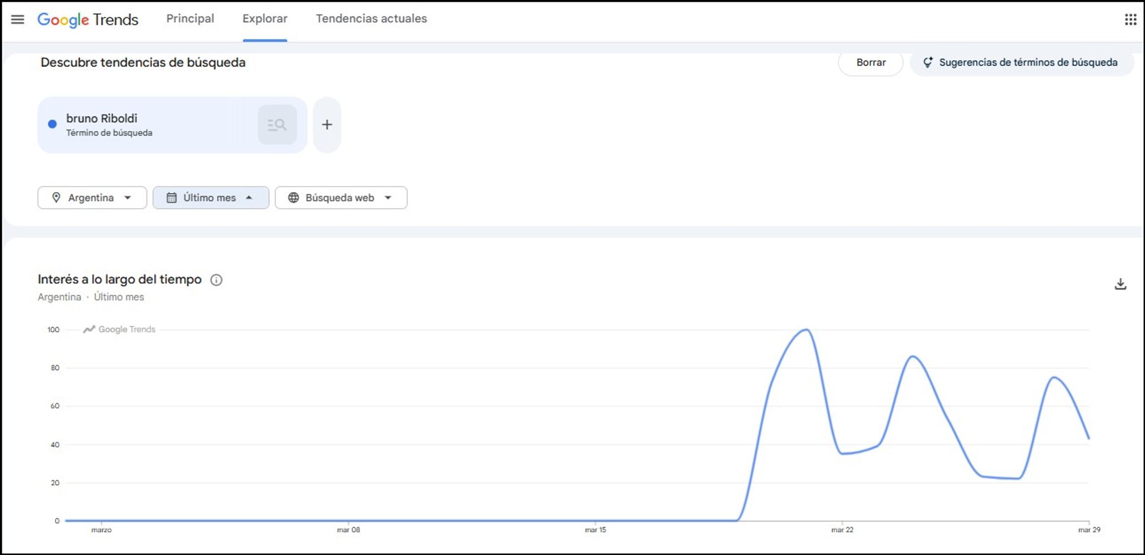Viewport: 1145px width, 555px height.
Task: Expand the Búsqueda web category dropdown
Action: 341,198
